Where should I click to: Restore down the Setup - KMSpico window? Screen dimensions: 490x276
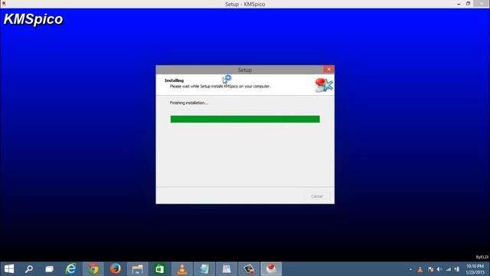click(468, 4)
